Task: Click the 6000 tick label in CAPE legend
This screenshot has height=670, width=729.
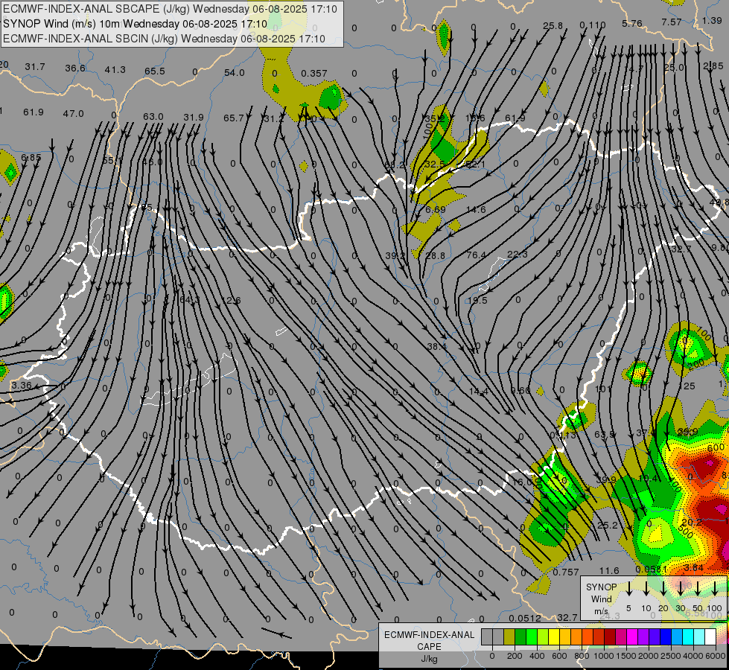Action: click(x=716, y=656)
